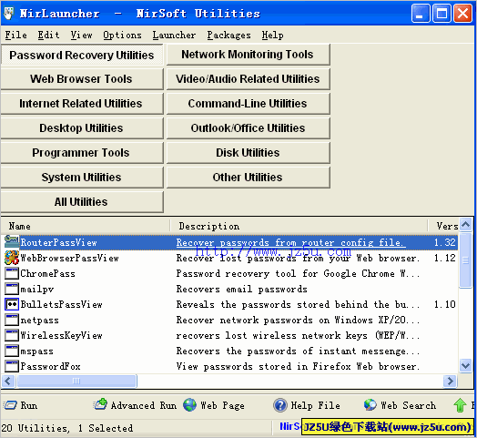Open the Edit menu
This screenshot has width=477, height=438.
point(48,35)
